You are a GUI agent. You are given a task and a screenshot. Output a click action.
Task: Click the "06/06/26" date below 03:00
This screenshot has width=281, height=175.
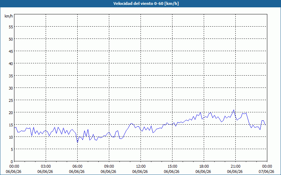point(45,171)
